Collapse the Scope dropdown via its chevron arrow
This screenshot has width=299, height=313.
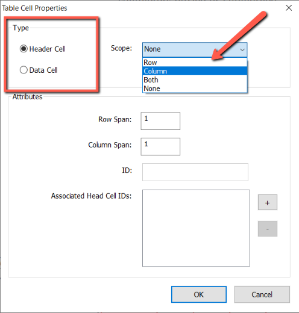[242, 49]
